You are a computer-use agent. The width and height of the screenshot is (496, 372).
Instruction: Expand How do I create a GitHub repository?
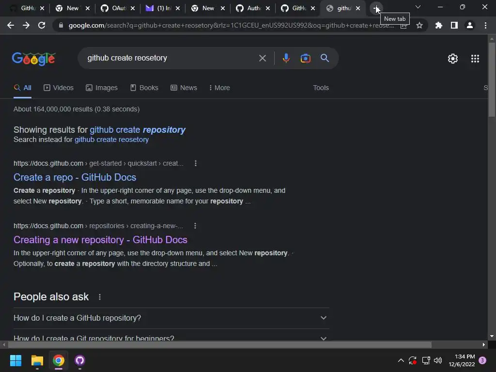tap(171, 318)
